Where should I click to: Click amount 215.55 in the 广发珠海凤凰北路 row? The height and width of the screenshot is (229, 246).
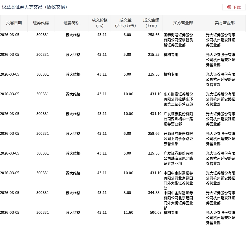click(x=153, y=153)
